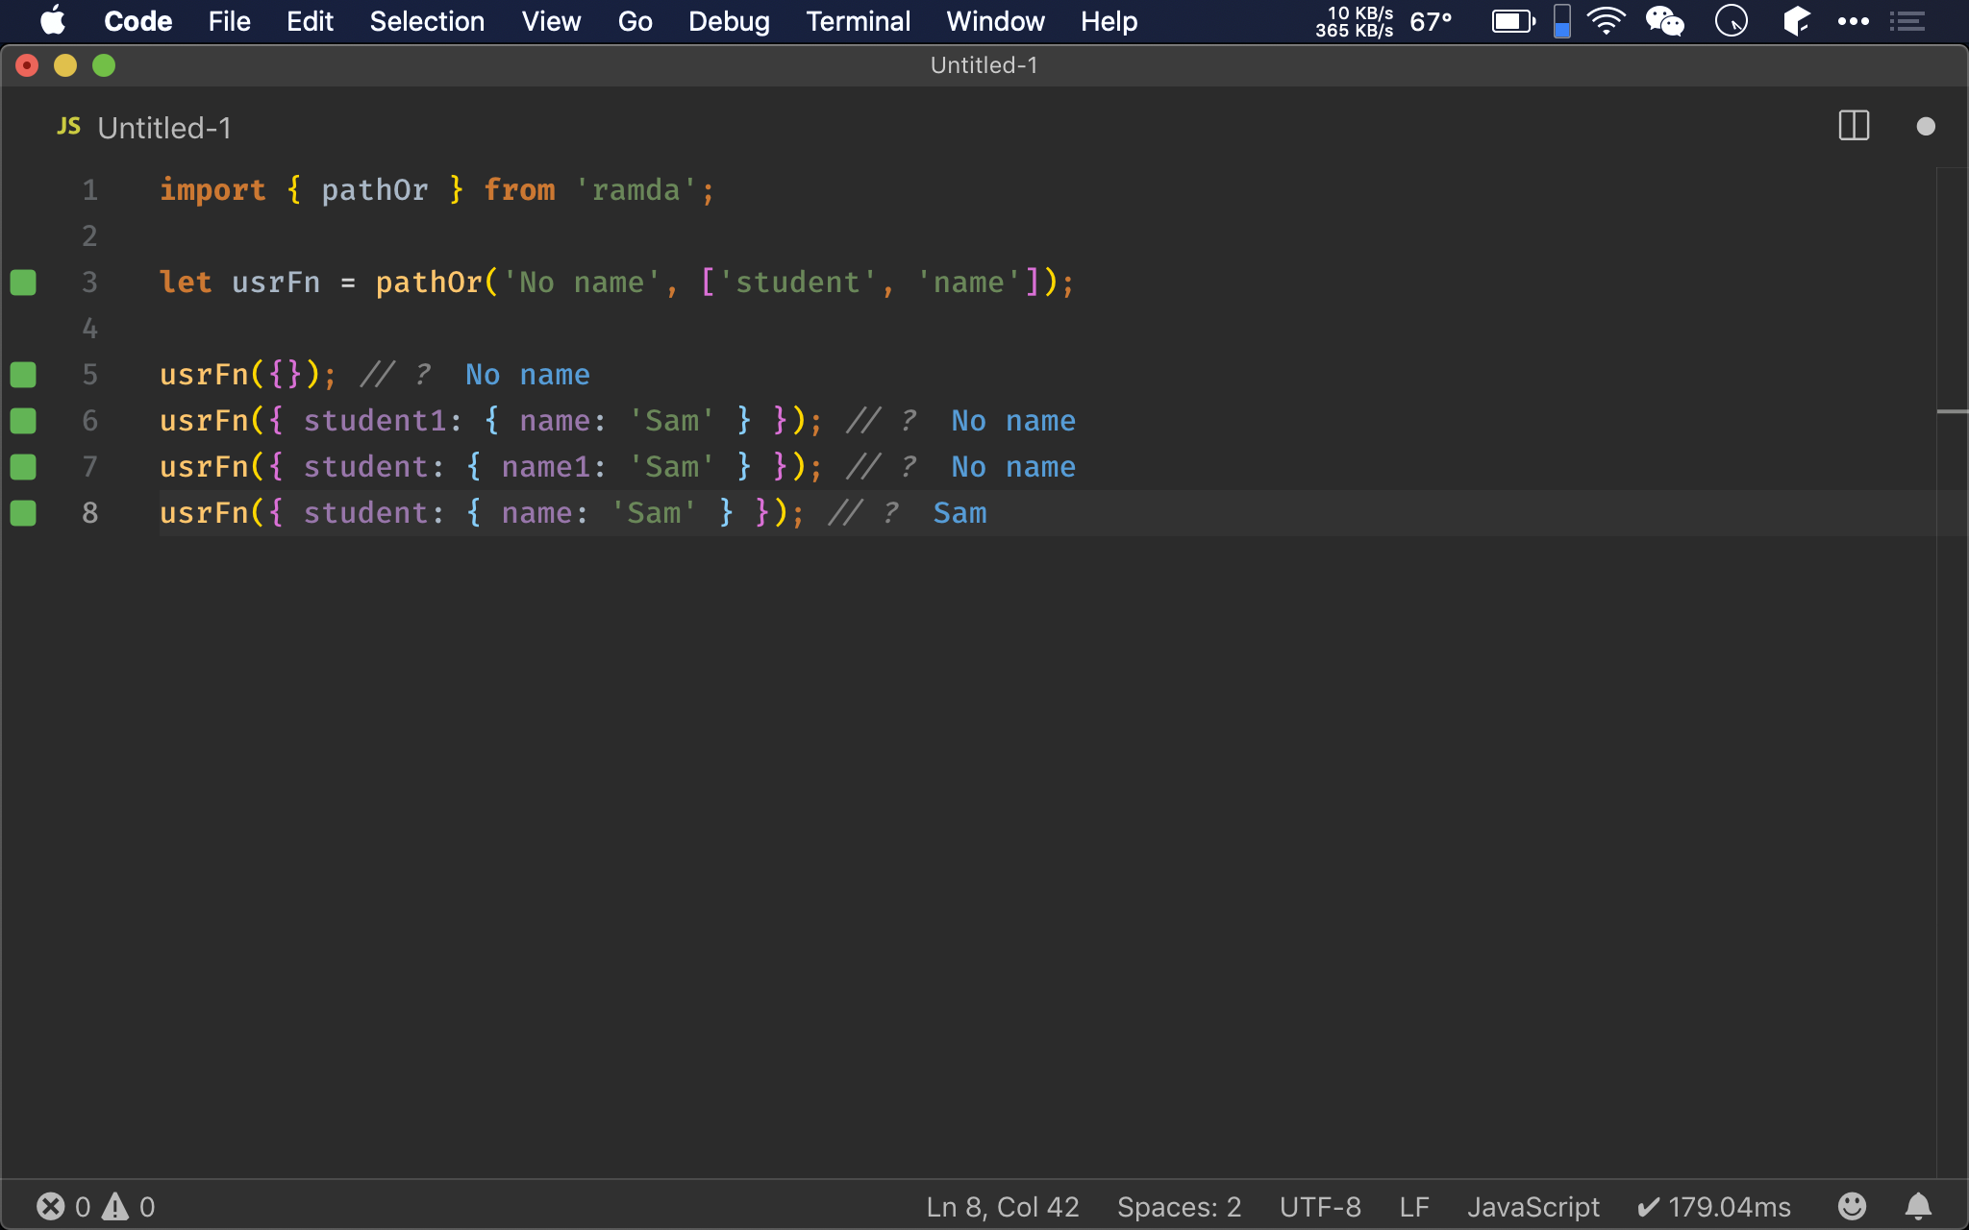Open the Debug menu

[729, 21]
